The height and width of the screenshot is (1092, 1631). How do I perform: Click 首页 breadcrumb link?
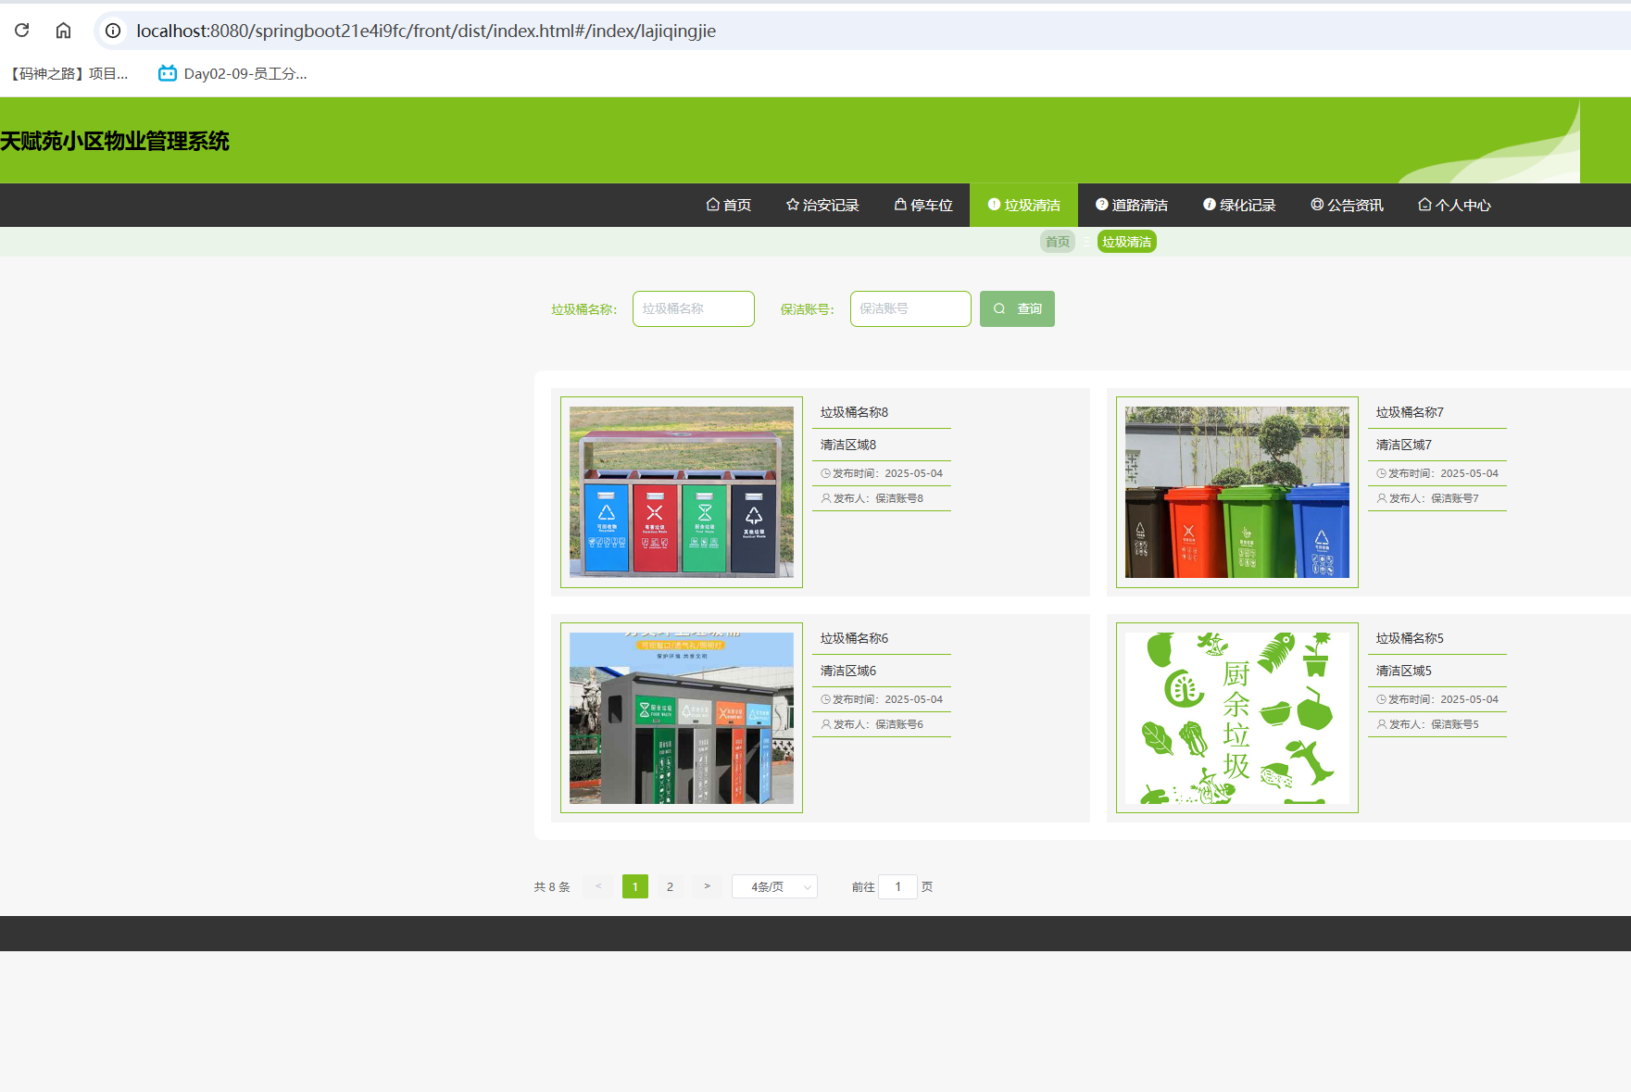1057,242
